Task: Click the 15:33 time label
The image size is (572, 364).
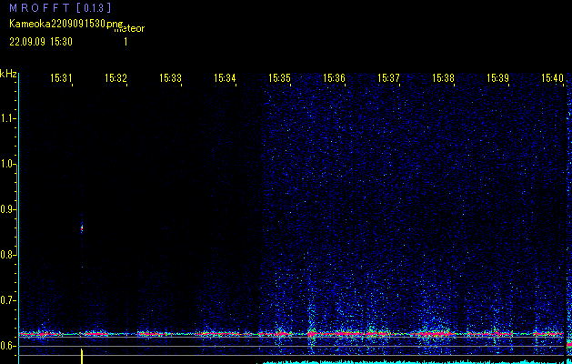Action: [x=170, y=77]
